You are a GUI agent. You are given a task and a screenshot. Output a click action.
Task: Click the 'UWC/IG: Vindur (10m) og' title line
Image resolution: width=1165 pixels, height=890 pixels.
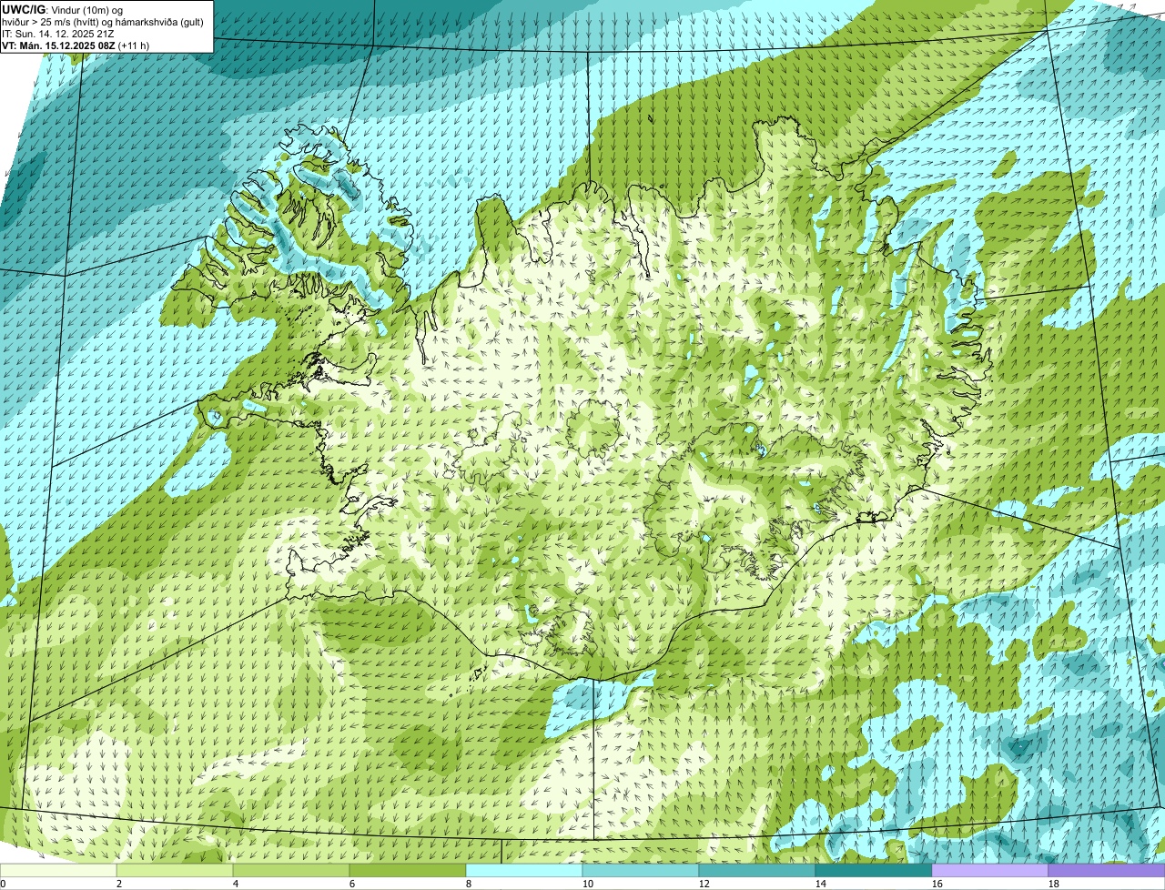pyautogui.click(x=63, y=9)
